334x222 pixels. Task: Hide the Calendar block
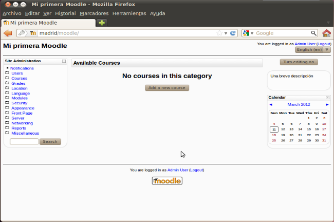pyautogui.click(x=327, y=97)
